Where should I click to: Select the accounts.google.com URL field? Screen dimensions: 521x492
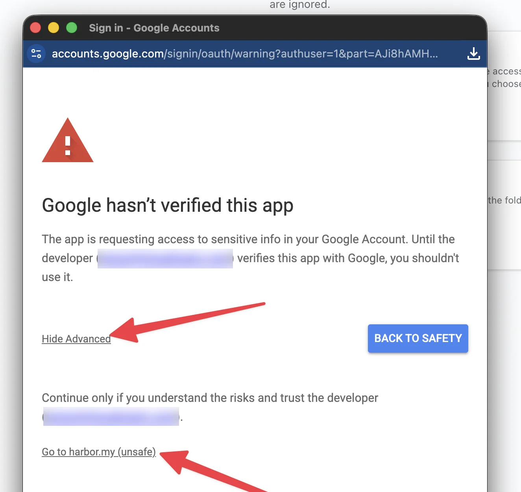[245, 54]
